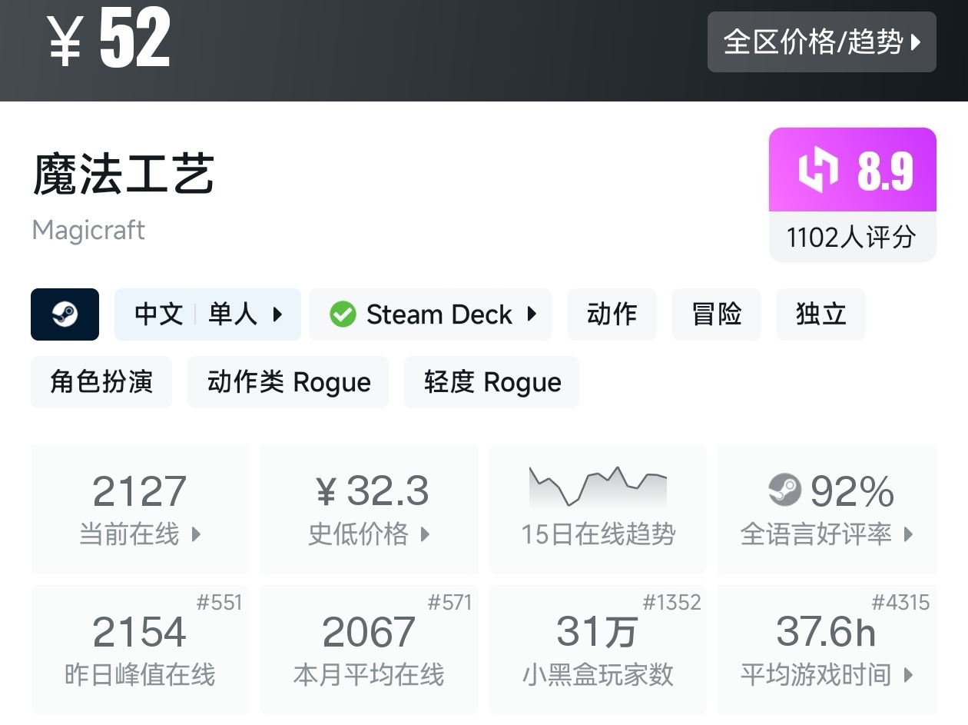Click the green Steam Deck verified checkmark

pos(343,314)
